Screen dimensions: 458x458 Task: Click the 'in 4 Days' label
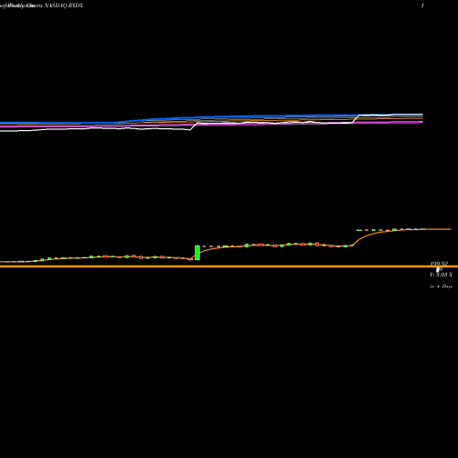click(x=441, y=287)
